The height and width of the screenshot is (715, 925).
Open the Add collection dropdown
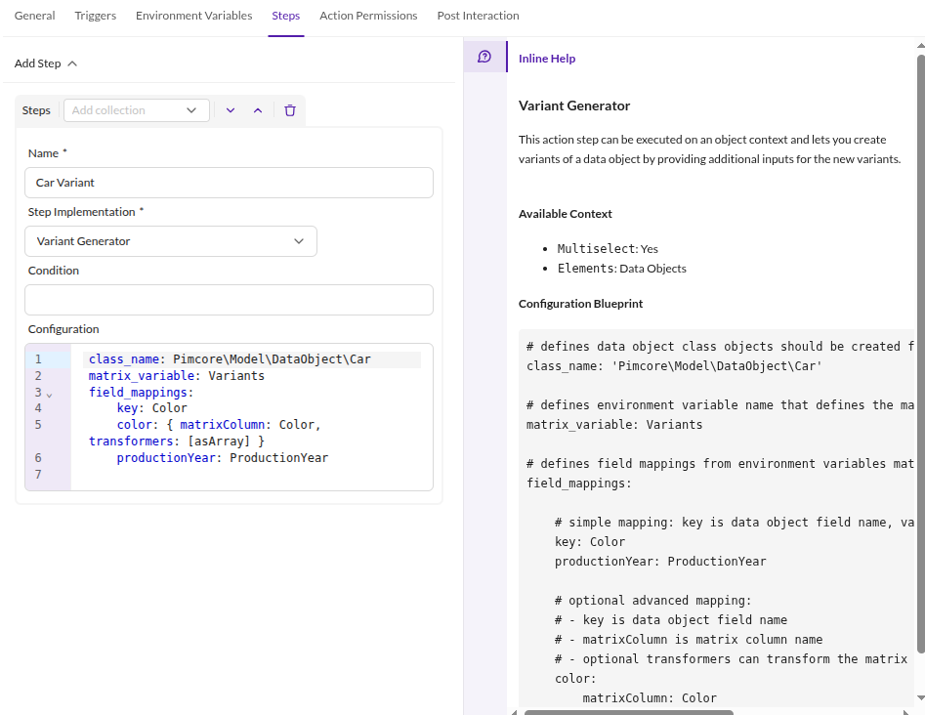[x=137, y=110]
